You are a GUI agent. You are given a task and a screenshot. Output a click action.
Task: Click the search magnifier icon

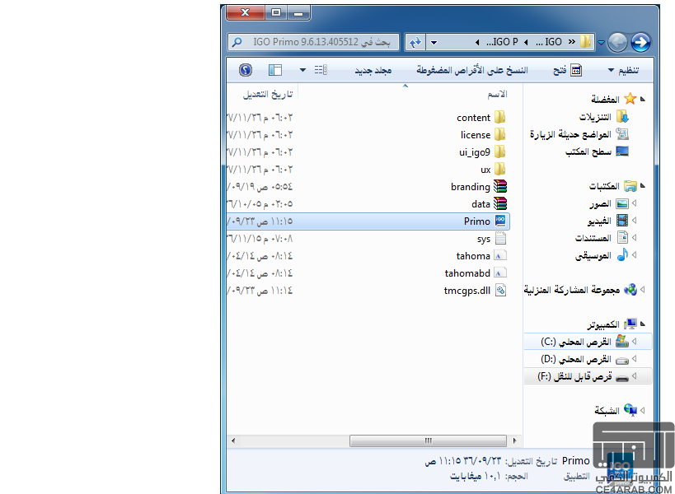pyautogui.click(x=237, y=42)
